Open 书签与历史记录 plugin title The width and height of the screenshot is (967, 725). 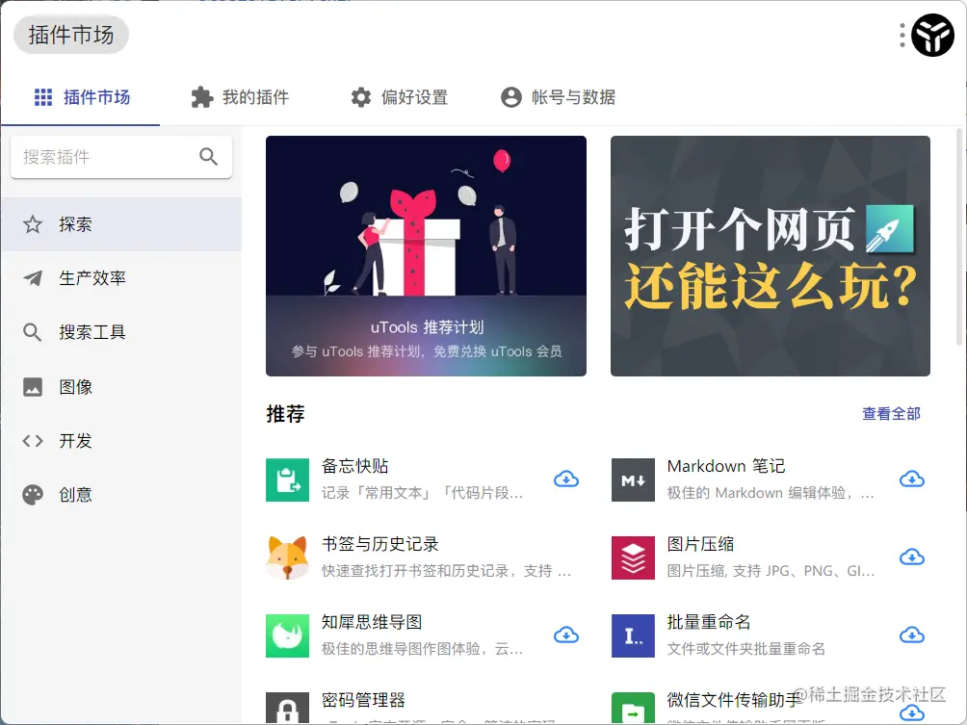pos(379,544)
